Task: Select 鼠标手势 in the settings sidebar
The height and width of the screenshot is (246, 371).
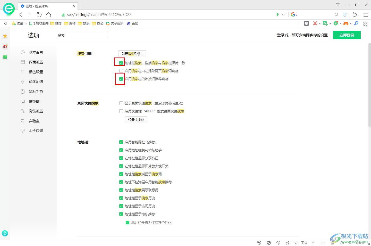Action: 36,92
